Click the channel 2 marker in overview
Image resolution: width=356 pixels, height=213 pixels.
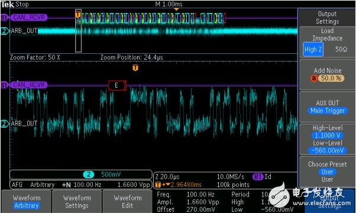(4, 31)
